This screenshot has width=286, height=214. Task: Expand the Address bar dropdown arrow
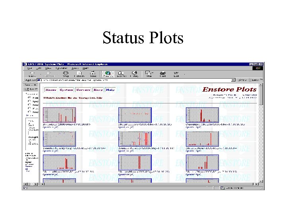(233, 80)
